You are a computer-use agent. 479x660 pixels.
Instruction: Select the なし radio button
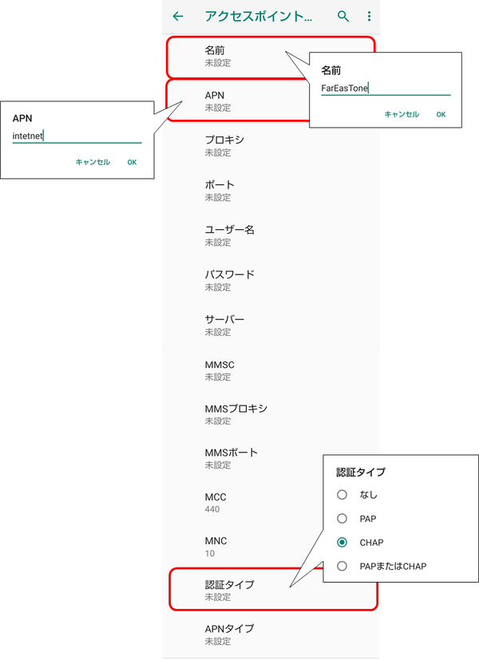click(x=342, y=495)
